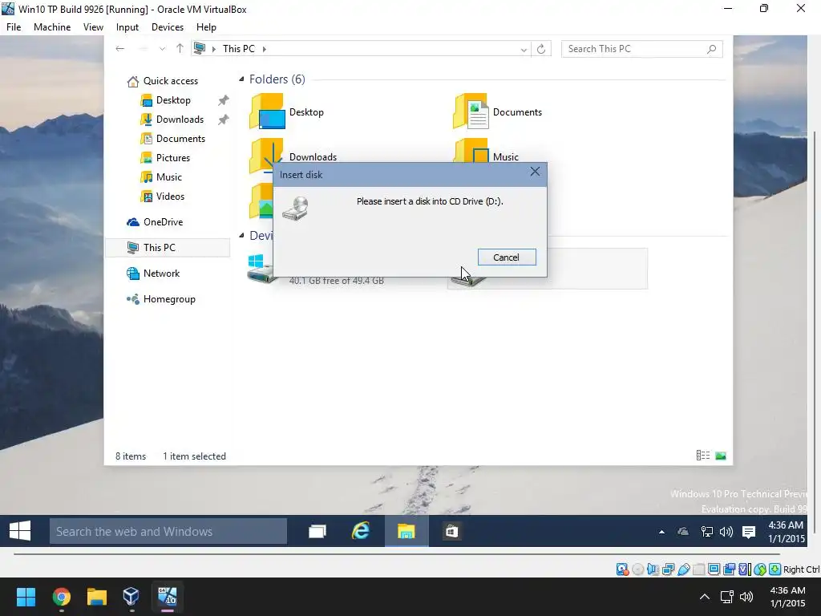821x616 pixels.
Task: Open Task View on the guest taskbar
Action: tap(317, 532)
